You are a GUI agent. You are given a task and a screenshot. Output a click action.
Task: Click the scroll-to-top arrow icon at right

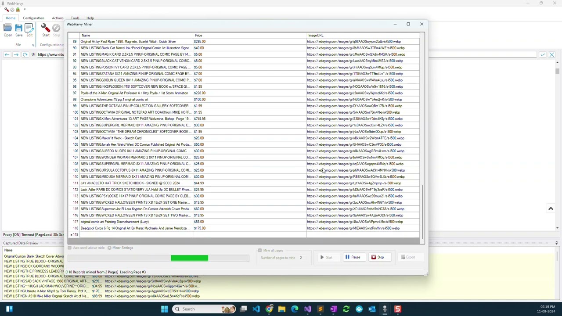coord(551,209)
